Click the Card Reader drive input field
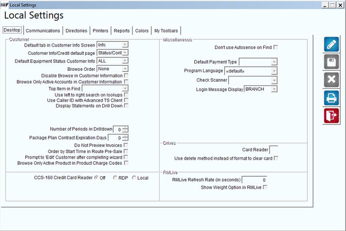The image size is (346, 231). (274, 150)
